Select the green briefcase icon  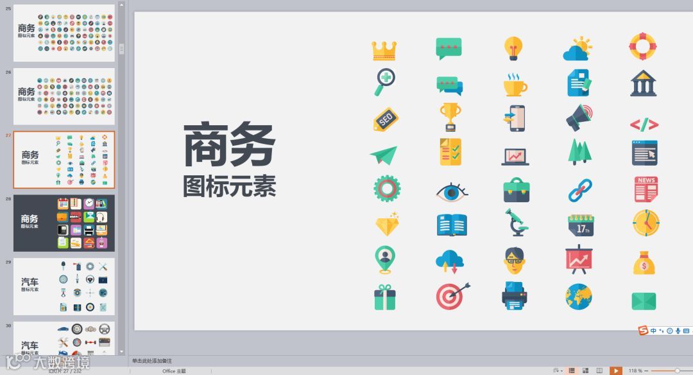(516, 190)
